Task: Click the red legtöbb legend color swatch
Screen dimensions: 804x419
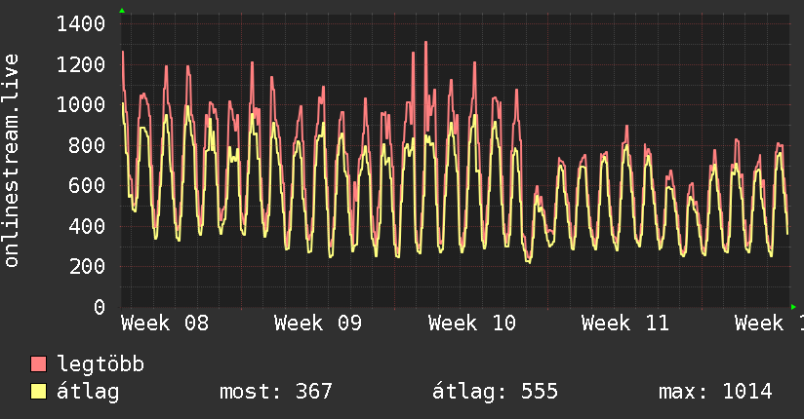Action: tap(38, 363)
